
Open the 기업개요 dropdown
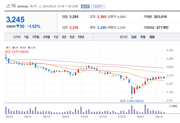coord(98,6)
